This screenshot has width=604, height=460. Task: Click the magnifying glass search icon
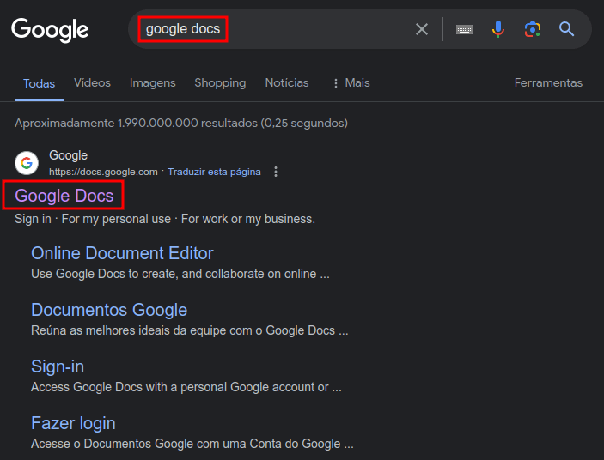point(567,29)
